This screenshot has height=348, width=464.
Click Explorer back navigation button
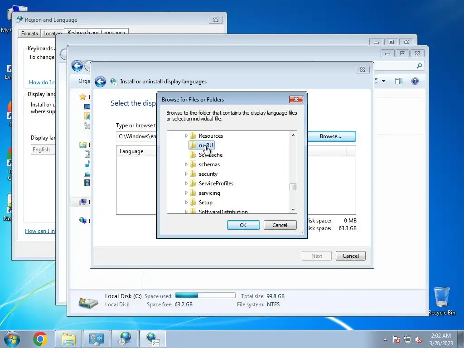(x=77, y=66)
